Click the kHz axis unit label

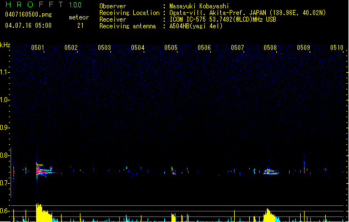5,45
